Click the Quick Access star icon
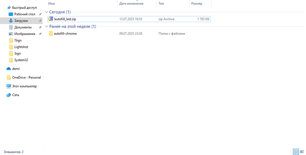 click(9, 8)
